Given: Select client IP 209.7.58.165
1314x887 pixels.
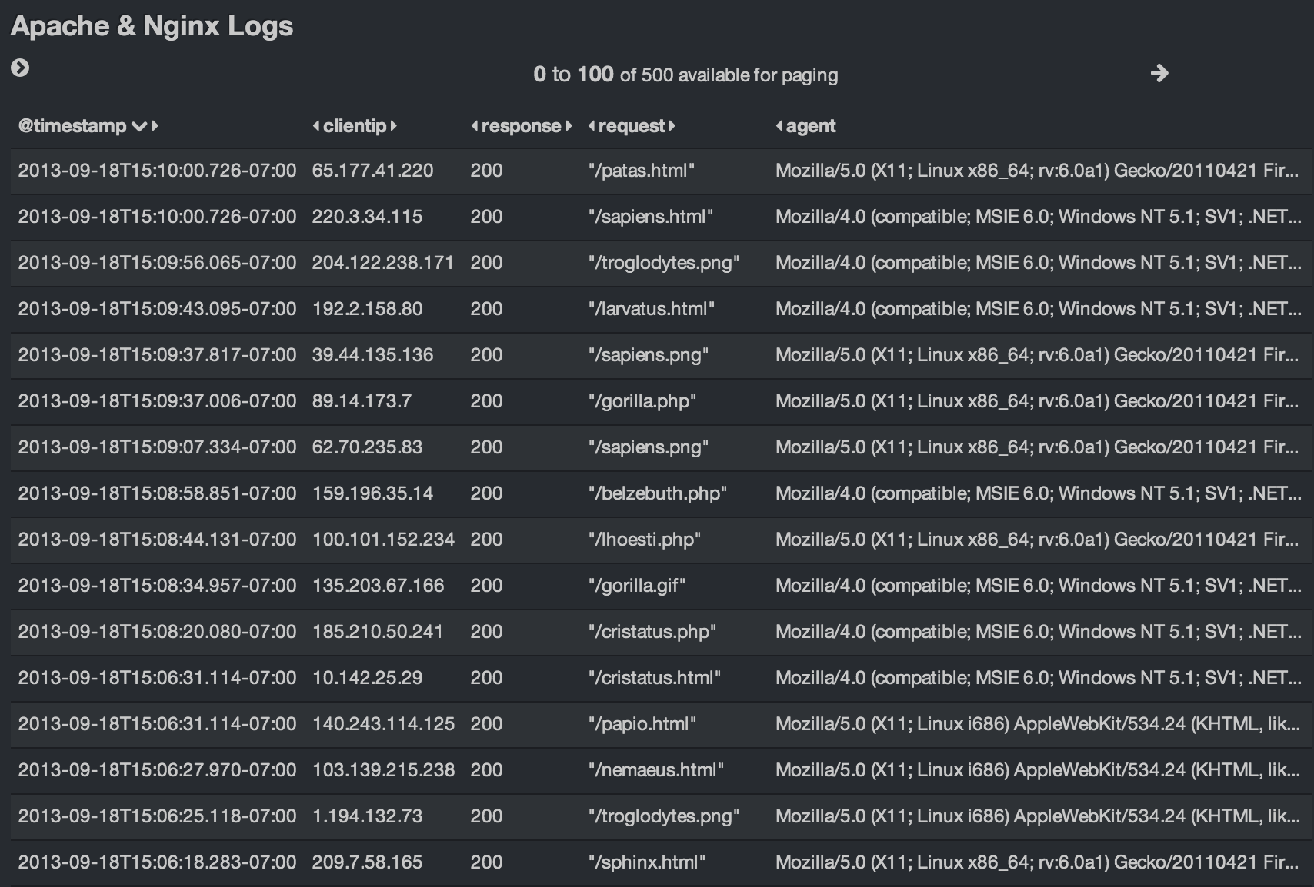Looking at the screenshot, I should [367, 862].
